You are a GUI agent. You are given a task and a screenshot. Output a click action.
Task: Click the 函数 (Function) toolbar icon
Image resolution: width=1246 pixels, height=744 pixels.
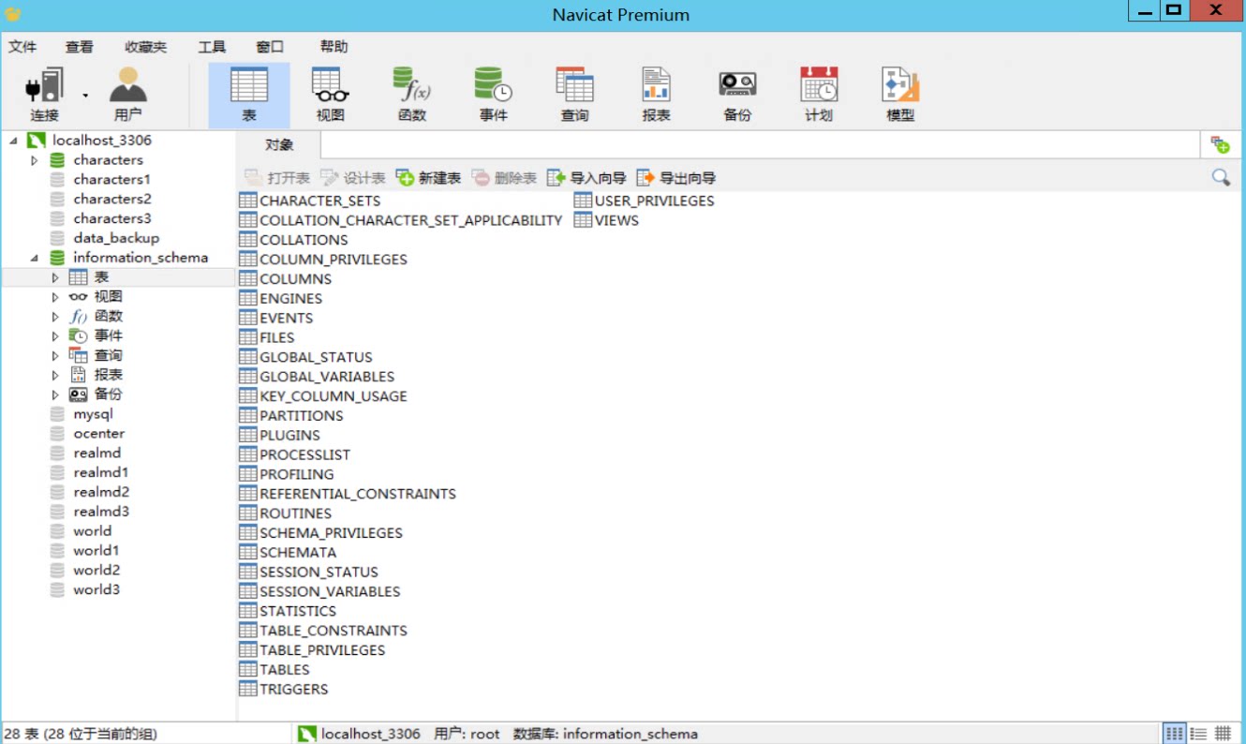pos(411,95)
